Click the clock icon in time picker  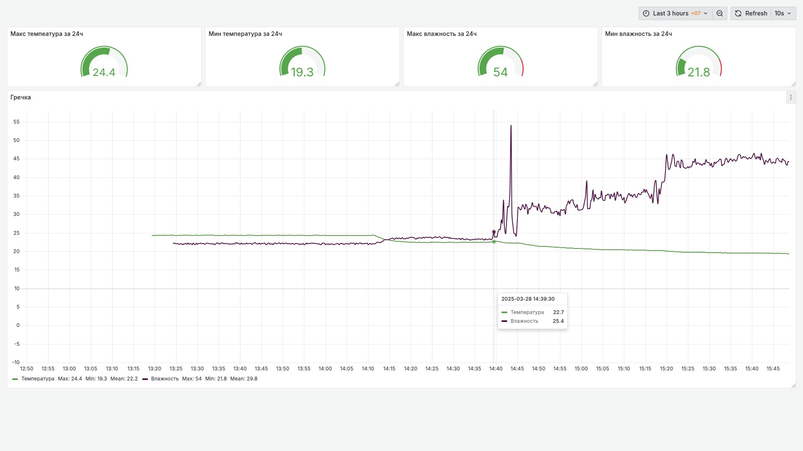[646, 13]
